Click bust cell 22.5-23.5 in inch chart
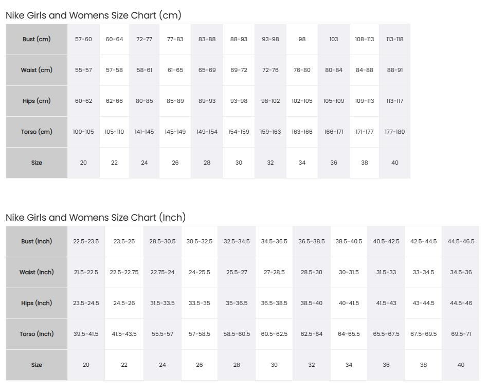This screenshot has width=488, height=392. pyautogui.click(x=86, y=241)
